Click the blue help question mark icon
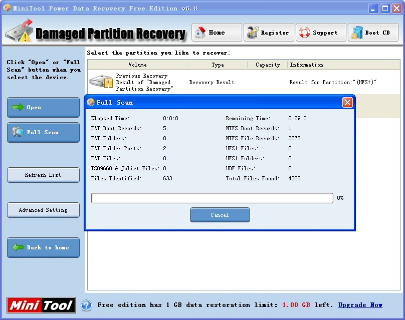Image resolution: width=405 pixels, height=320 pixels. tap(86, 305)
